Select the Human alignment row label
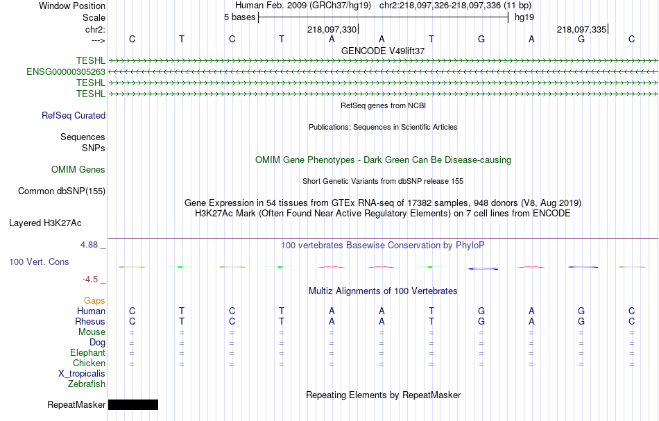Image resolution: width=659 pixels, height=421 pixels. coord(91,311)
